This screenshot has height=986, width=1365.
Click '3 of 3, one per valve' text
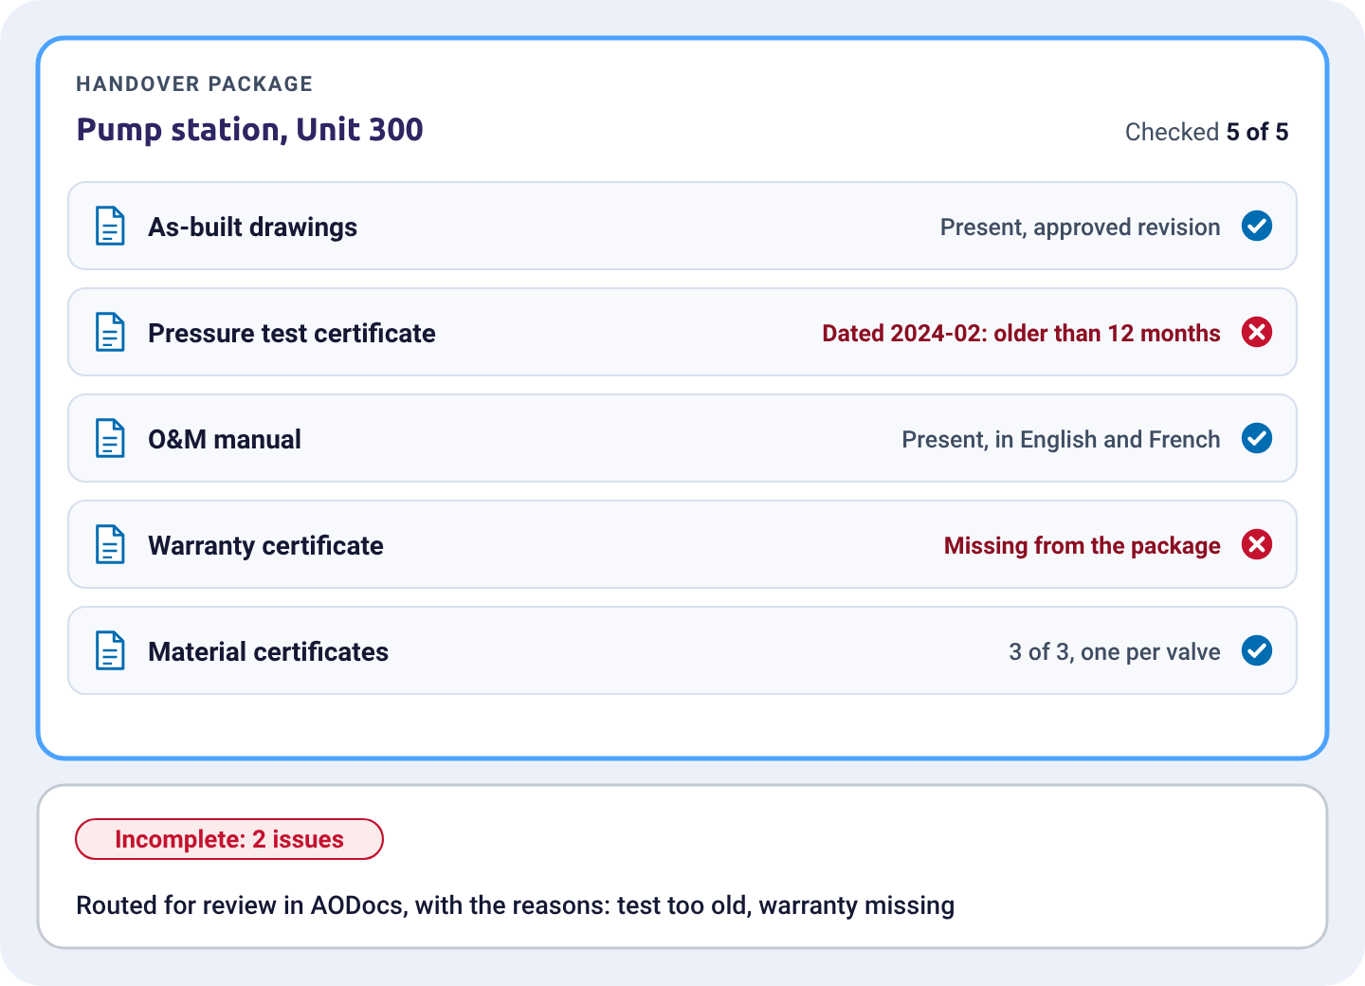(x=1114, y=652)
